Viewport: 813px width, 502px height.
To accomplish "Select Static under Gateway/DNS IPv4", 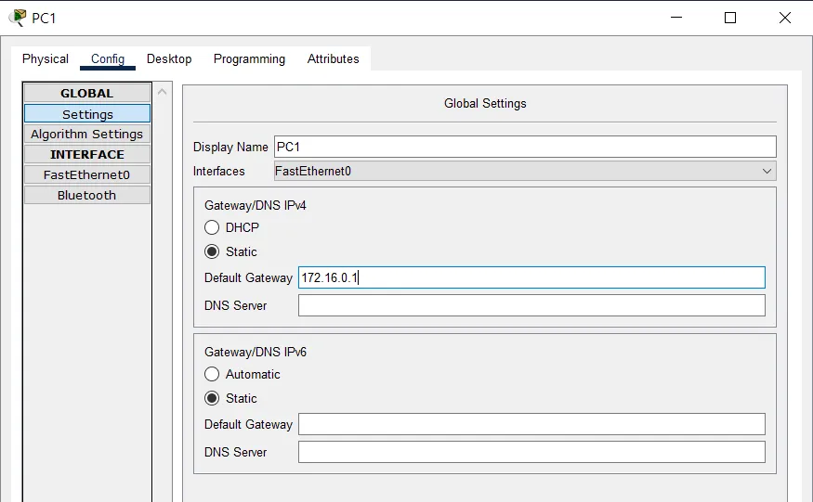I will [x=212, y=251].
